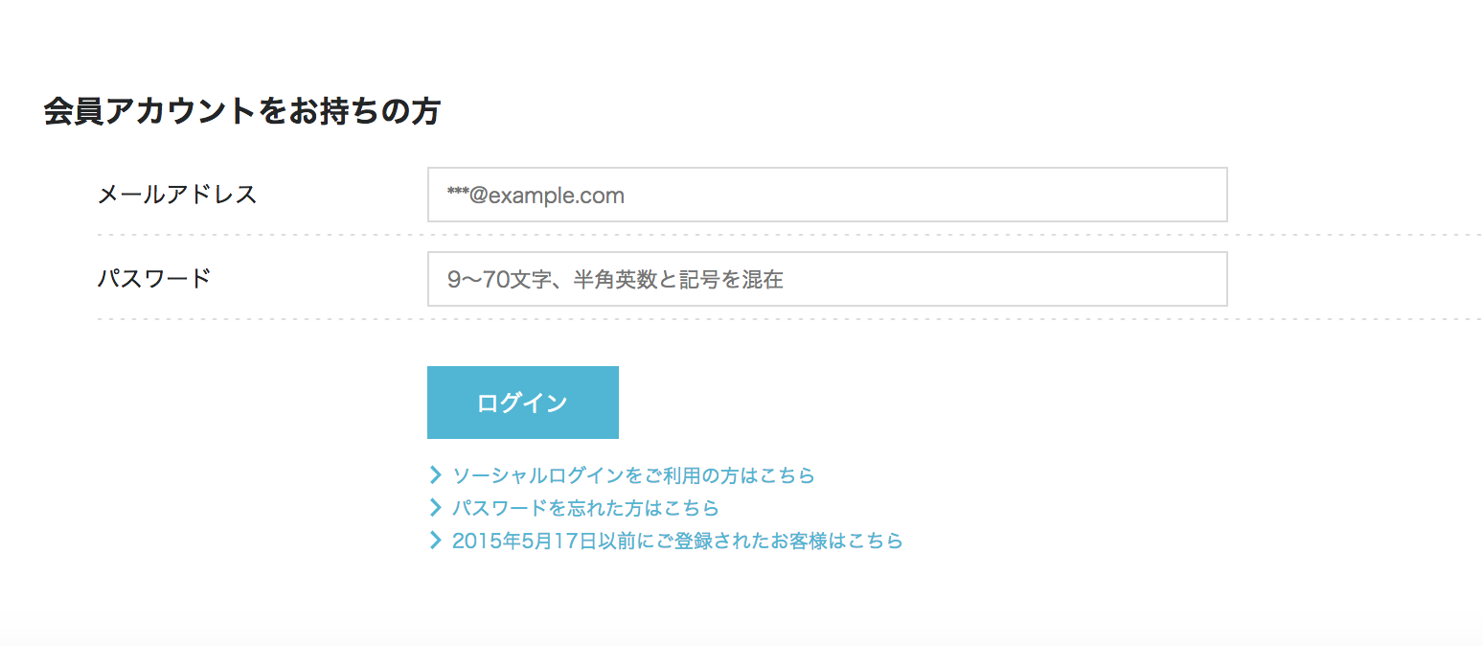The height and width of the screenshot is (646, 1483).
Task: Click the 9〜70文字 password placeholder text
Action: [x=615, y=280]
